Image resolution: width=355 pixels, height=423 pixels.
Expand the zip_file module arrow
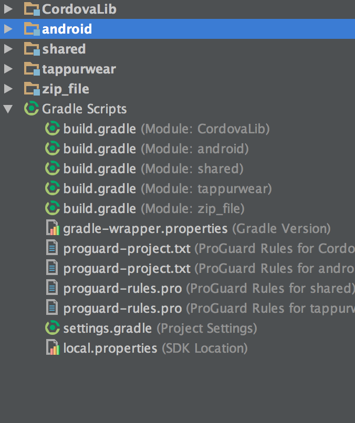8,89
